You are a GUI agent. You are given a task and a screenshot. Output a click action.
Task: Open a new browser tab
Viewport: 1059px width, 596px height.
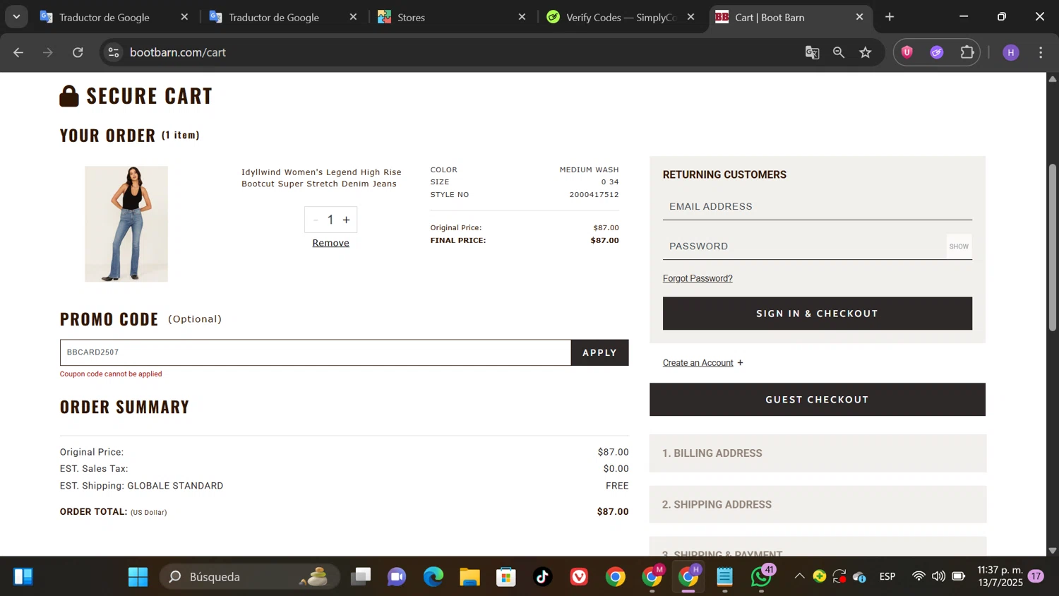(890, 17)
